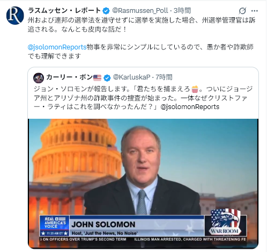Follow the @jsolomonReports mention link
The height and width of the screenshot is (252, 267).
(57, 47)
